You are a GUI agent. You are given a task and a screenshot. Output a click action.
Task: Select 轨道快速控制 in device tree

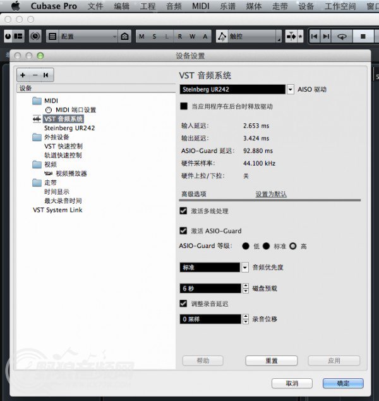(x=63, y=155)
